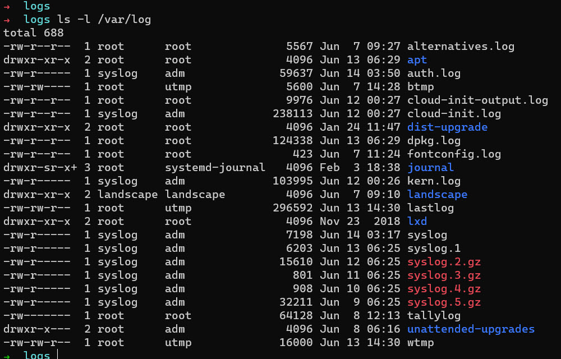561x359 pixels.
Task: Click the alternatives.log filename
Action: click(x=461, y=47)
